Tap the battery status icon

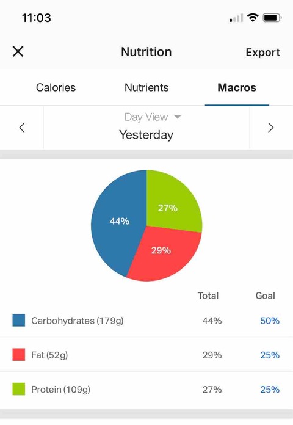(x=272, y=18)
